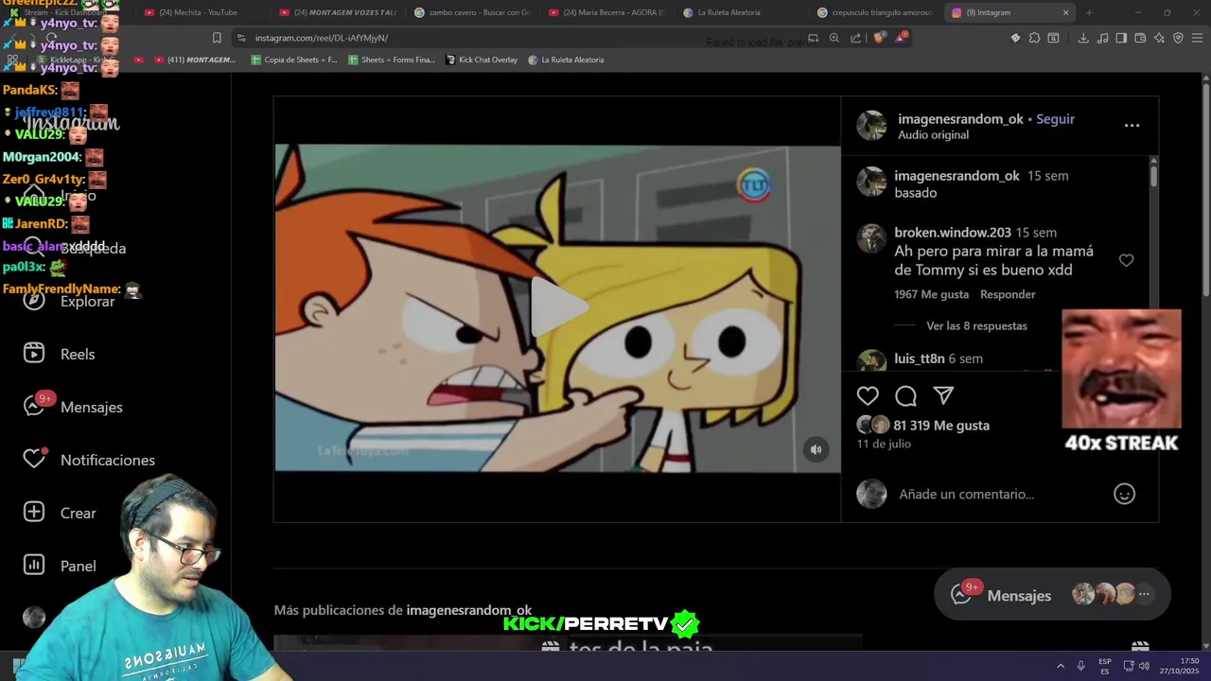Open Brave Rewards triangle icon
1211x681 pixels.
901,38
